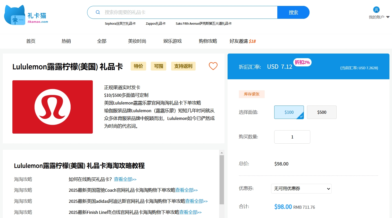This screenshot has width=392, height=218.
Task: Click the $10/$500多面值可定制 text
Action: [126, 95]
